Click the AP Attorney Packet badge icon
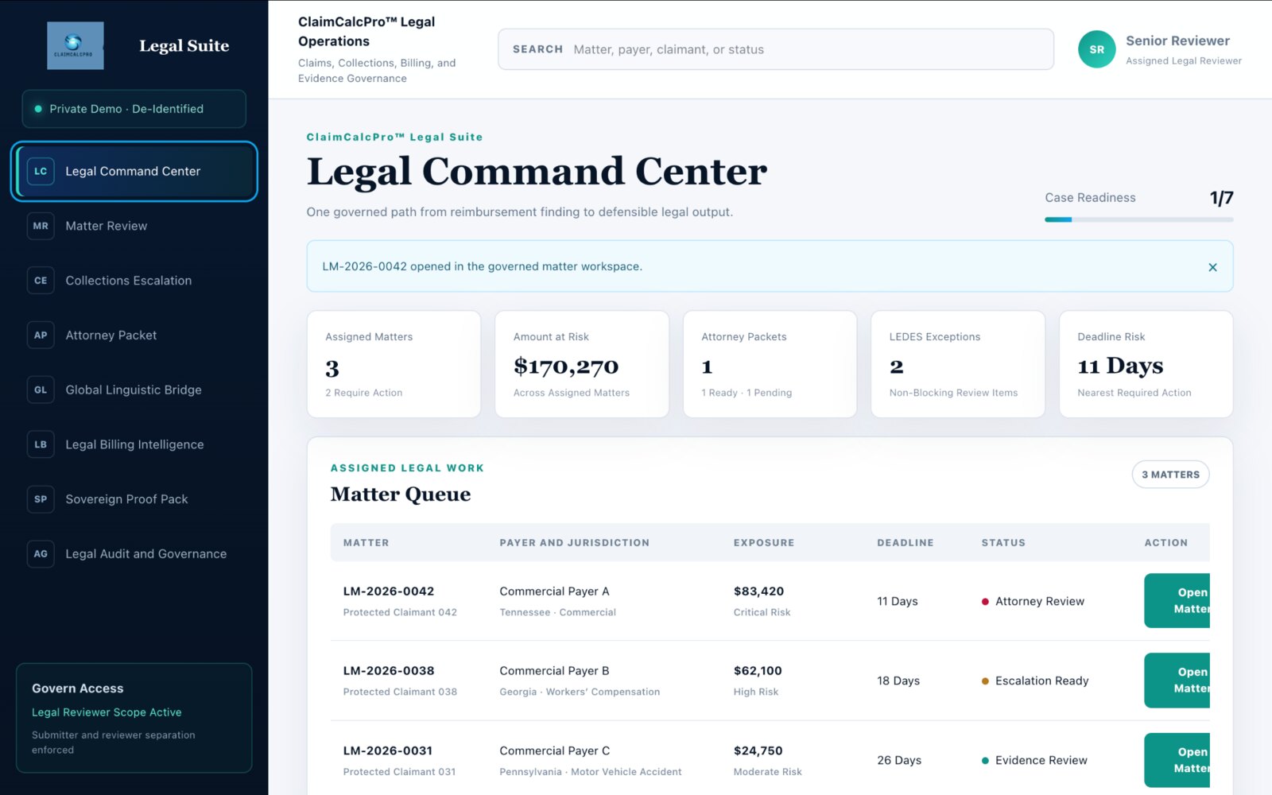This screenshot has width=1272, height=795. 41,335
